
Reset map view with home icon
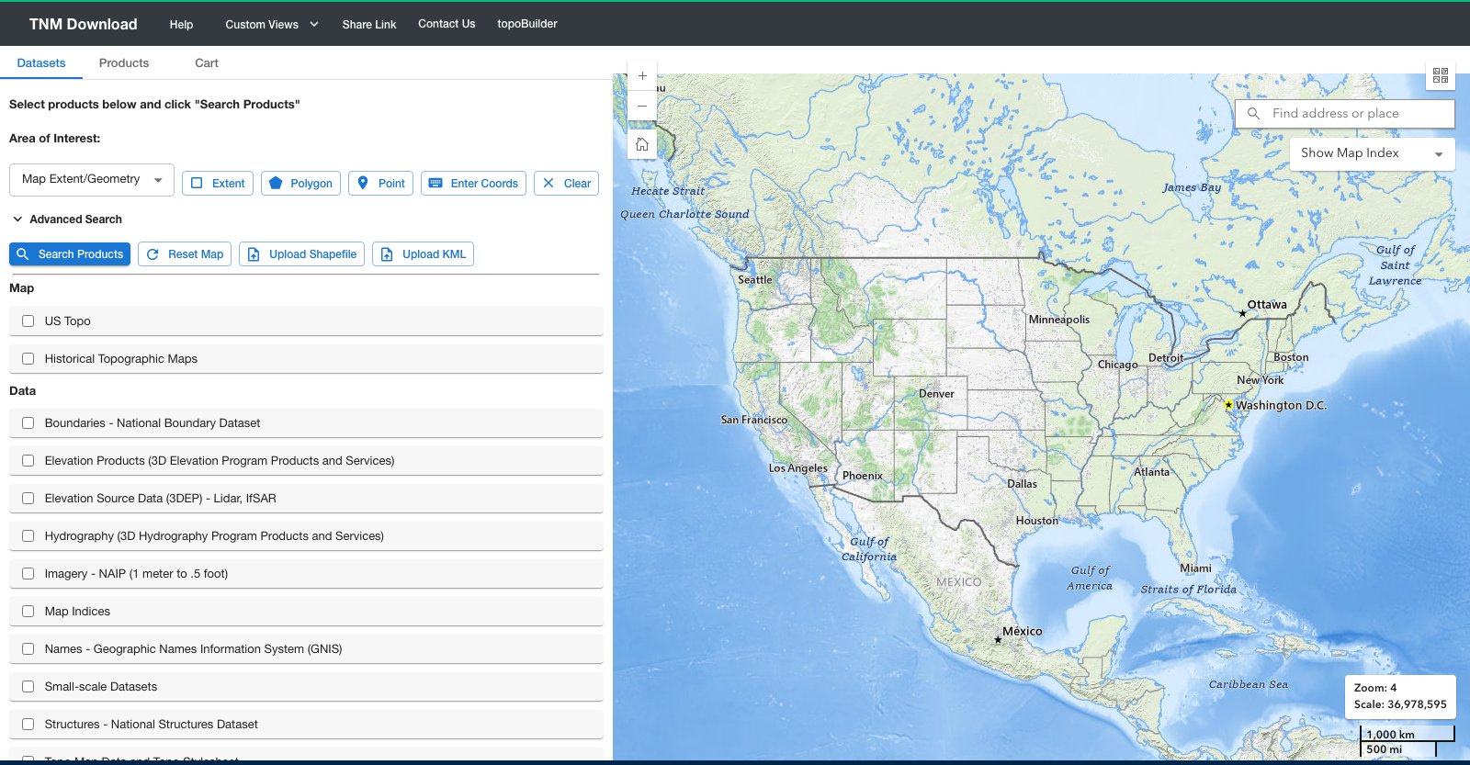click(x=642, y=144)
